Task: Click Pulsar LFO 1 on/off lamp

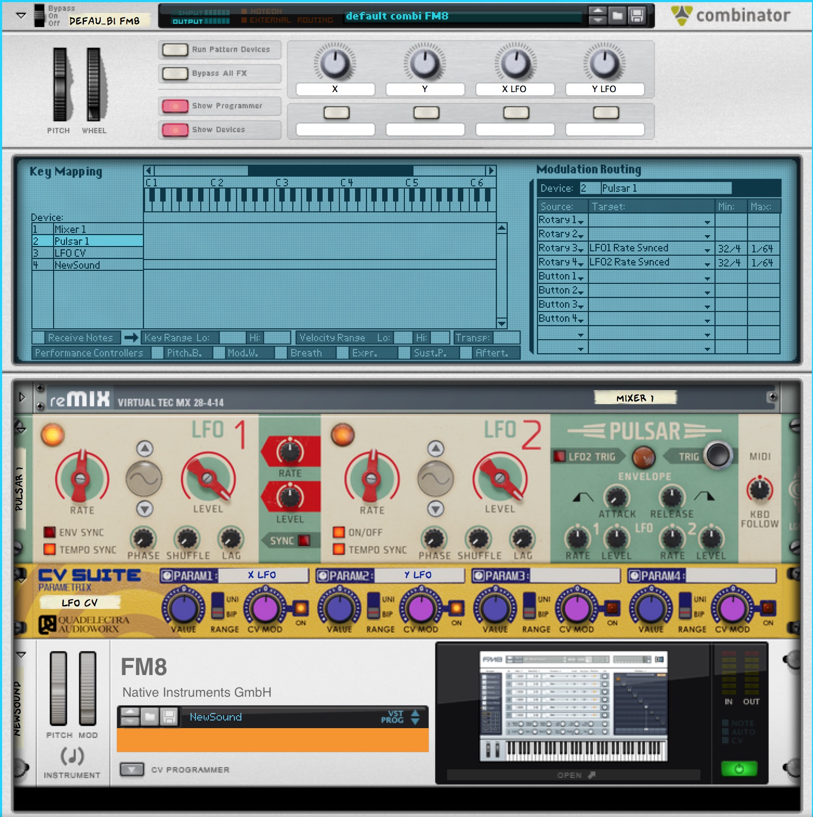Action: [x=53, y=435]
